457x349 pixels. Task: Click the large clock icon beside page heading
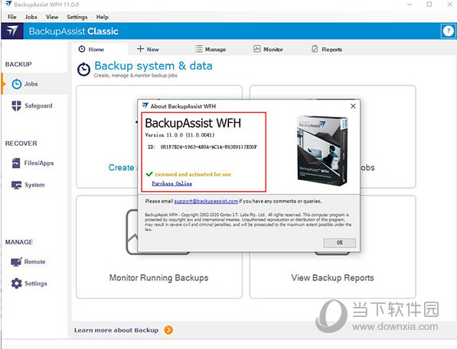click(84, 69)
